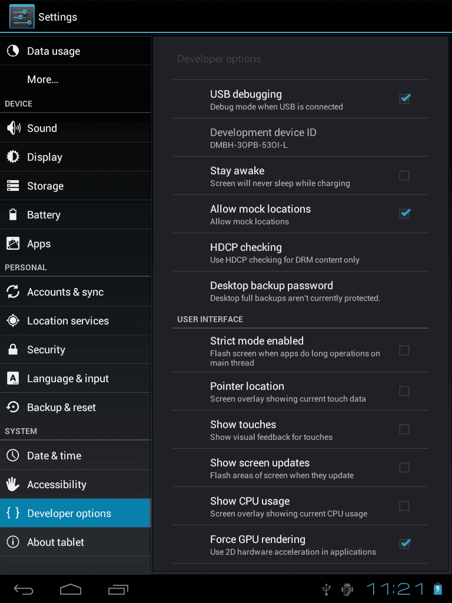
Task: Open Desktop backup password dialog
Action: click(300, 291)
